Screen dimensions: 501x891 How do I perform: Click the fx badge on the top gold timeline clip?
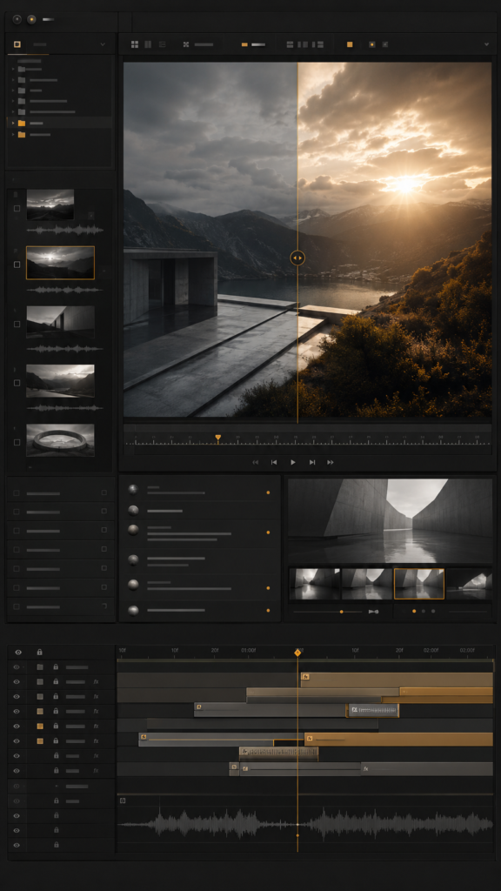[305, 677]
